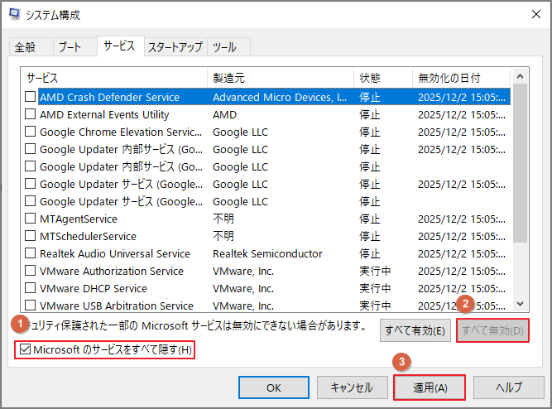Close the システム構成 dialog window
This screenshot has height=409, width=552.
click(535, 14)
